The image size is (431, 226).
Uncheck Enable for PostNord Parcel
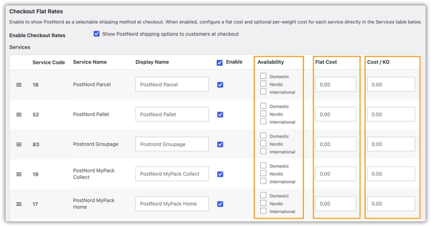[220, 85]
